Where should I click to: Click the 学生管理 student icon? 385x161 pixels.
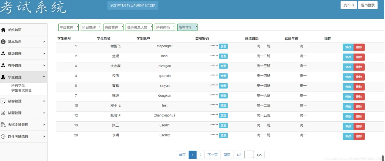3,77
